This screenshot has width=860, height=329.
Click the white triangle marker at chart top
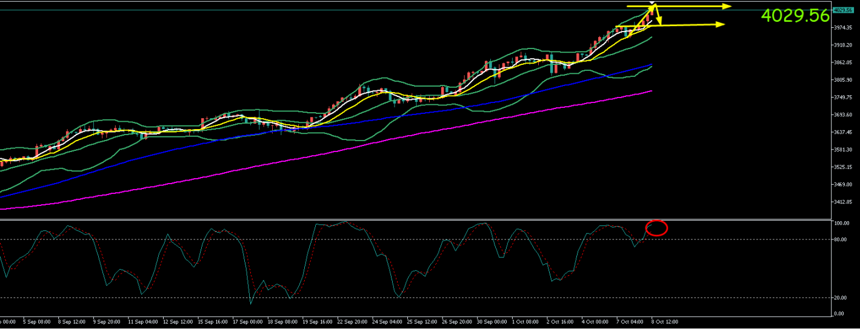click(x=652, y=4)
